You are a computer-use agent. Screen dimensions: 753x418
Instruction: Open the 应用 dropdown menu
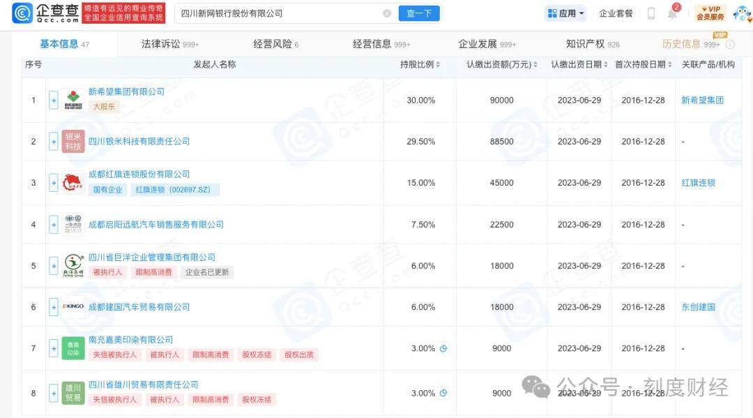[565, 13]
